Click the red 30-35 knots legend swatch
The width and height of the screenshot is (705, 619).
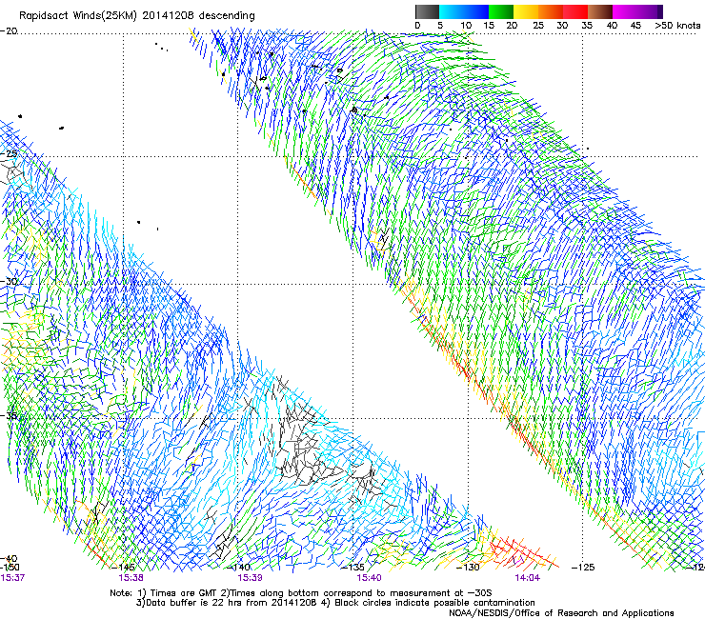pyautogui.click(x=575, y=11)
